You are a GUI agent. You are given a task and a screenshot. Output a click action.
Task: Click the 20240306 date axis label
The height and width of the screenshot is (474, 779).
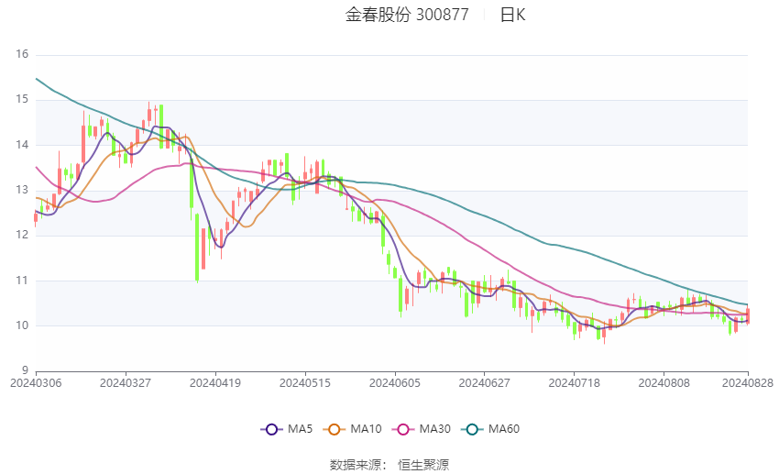[36, 383]
